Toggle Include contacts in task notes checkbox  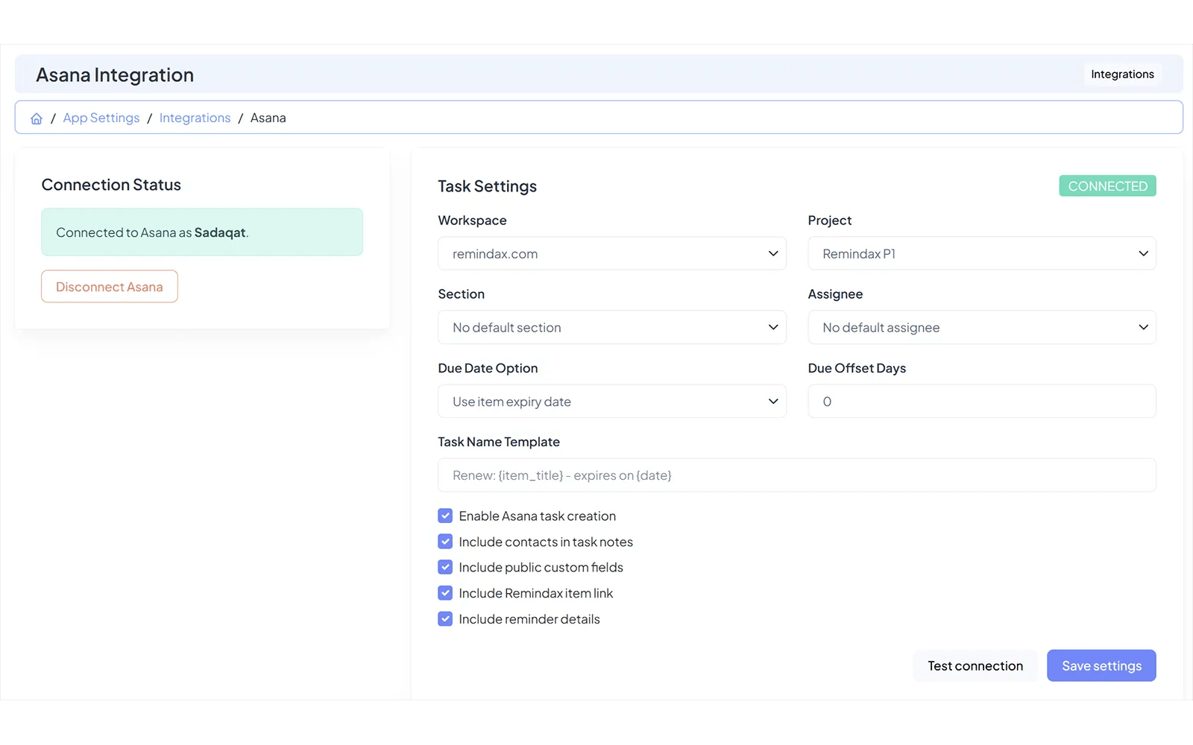tap(445, 542)
